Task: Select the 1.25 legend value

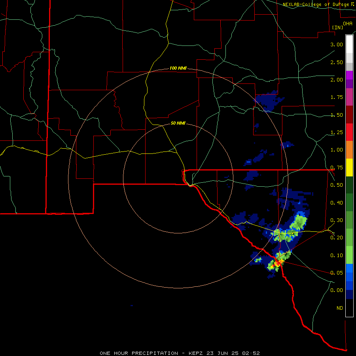Action: [337, 133]
